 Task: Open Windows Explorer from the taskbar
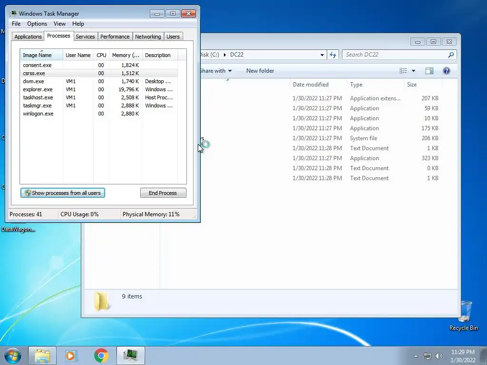42,355
